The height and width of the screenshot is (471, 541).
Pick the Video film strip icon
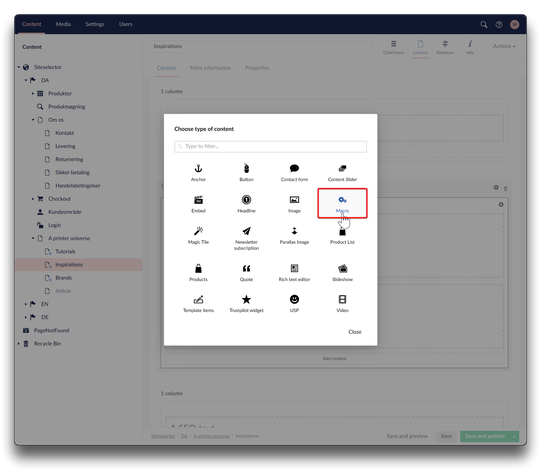343,300
